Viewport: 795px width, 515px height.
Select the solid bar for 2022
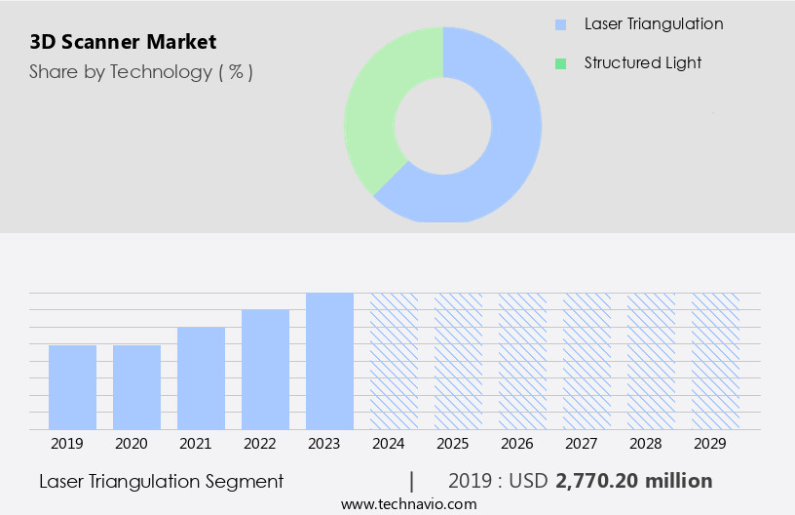265,370
